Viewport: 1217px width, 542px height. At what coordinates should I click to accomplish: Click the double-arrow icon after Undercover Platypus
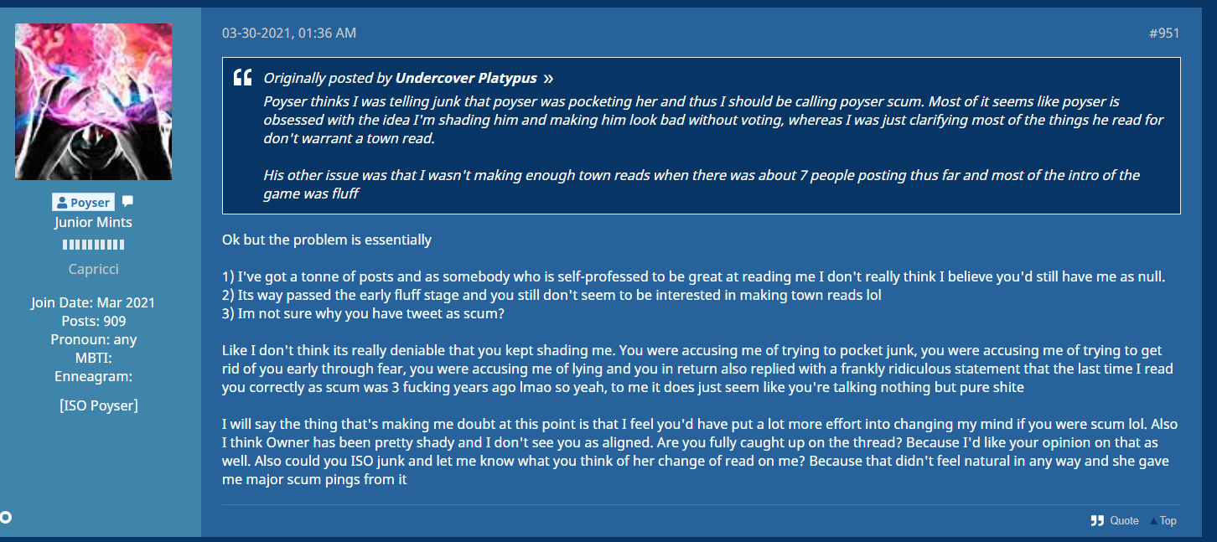point(548,79)
